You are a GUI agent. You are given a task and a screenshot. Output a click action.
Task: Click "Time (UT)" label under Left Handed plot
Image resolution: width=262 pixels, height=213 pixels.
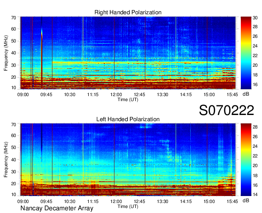pos(128,206)
